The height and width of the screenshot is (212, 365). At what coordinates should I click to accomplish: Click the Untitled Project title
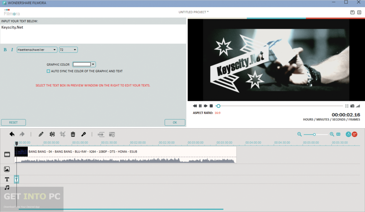(194, 12)
